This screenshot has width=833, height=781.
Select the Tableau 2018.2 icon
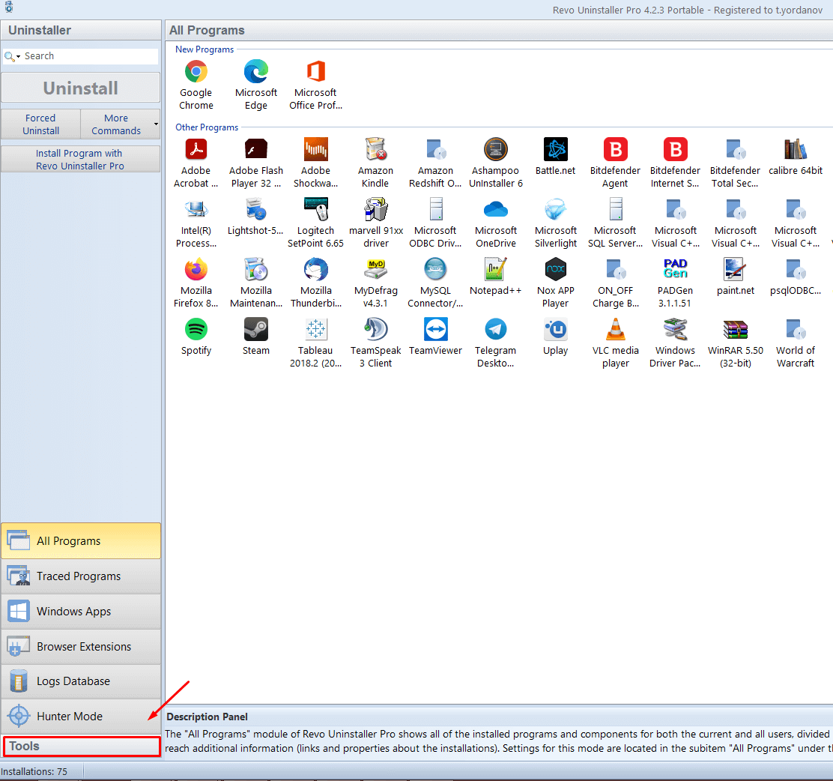tap(315, 330)
